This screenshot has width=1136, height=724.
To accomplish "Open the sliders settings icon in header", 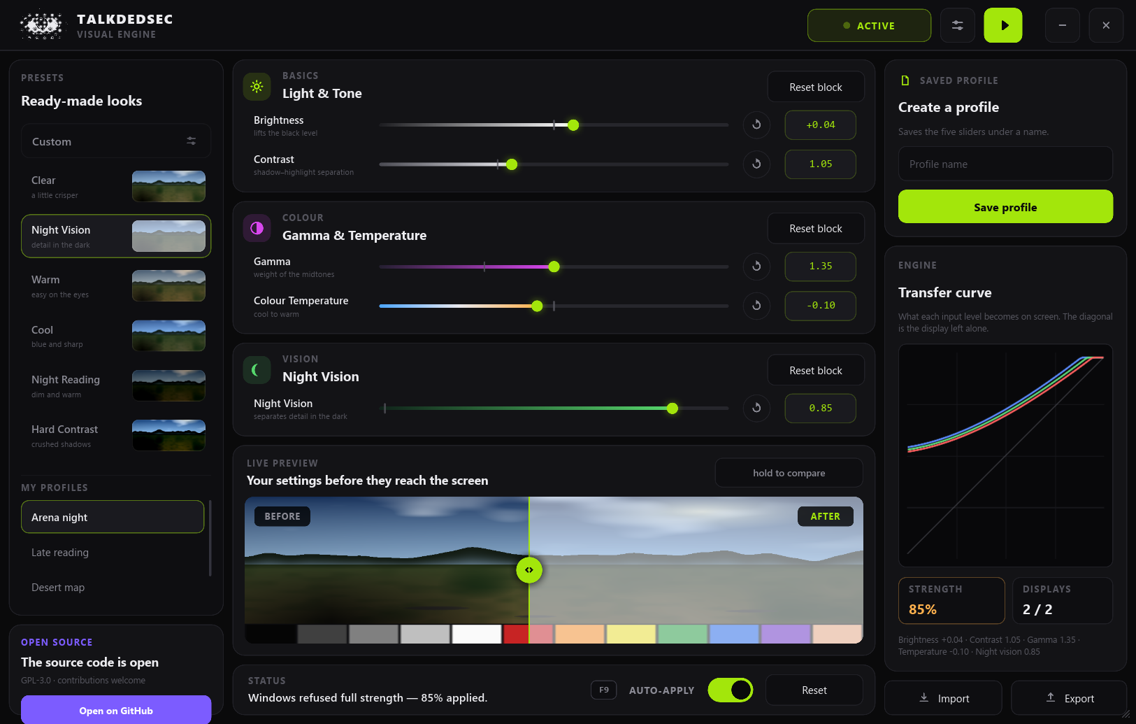I will click(x=957, y=25).
